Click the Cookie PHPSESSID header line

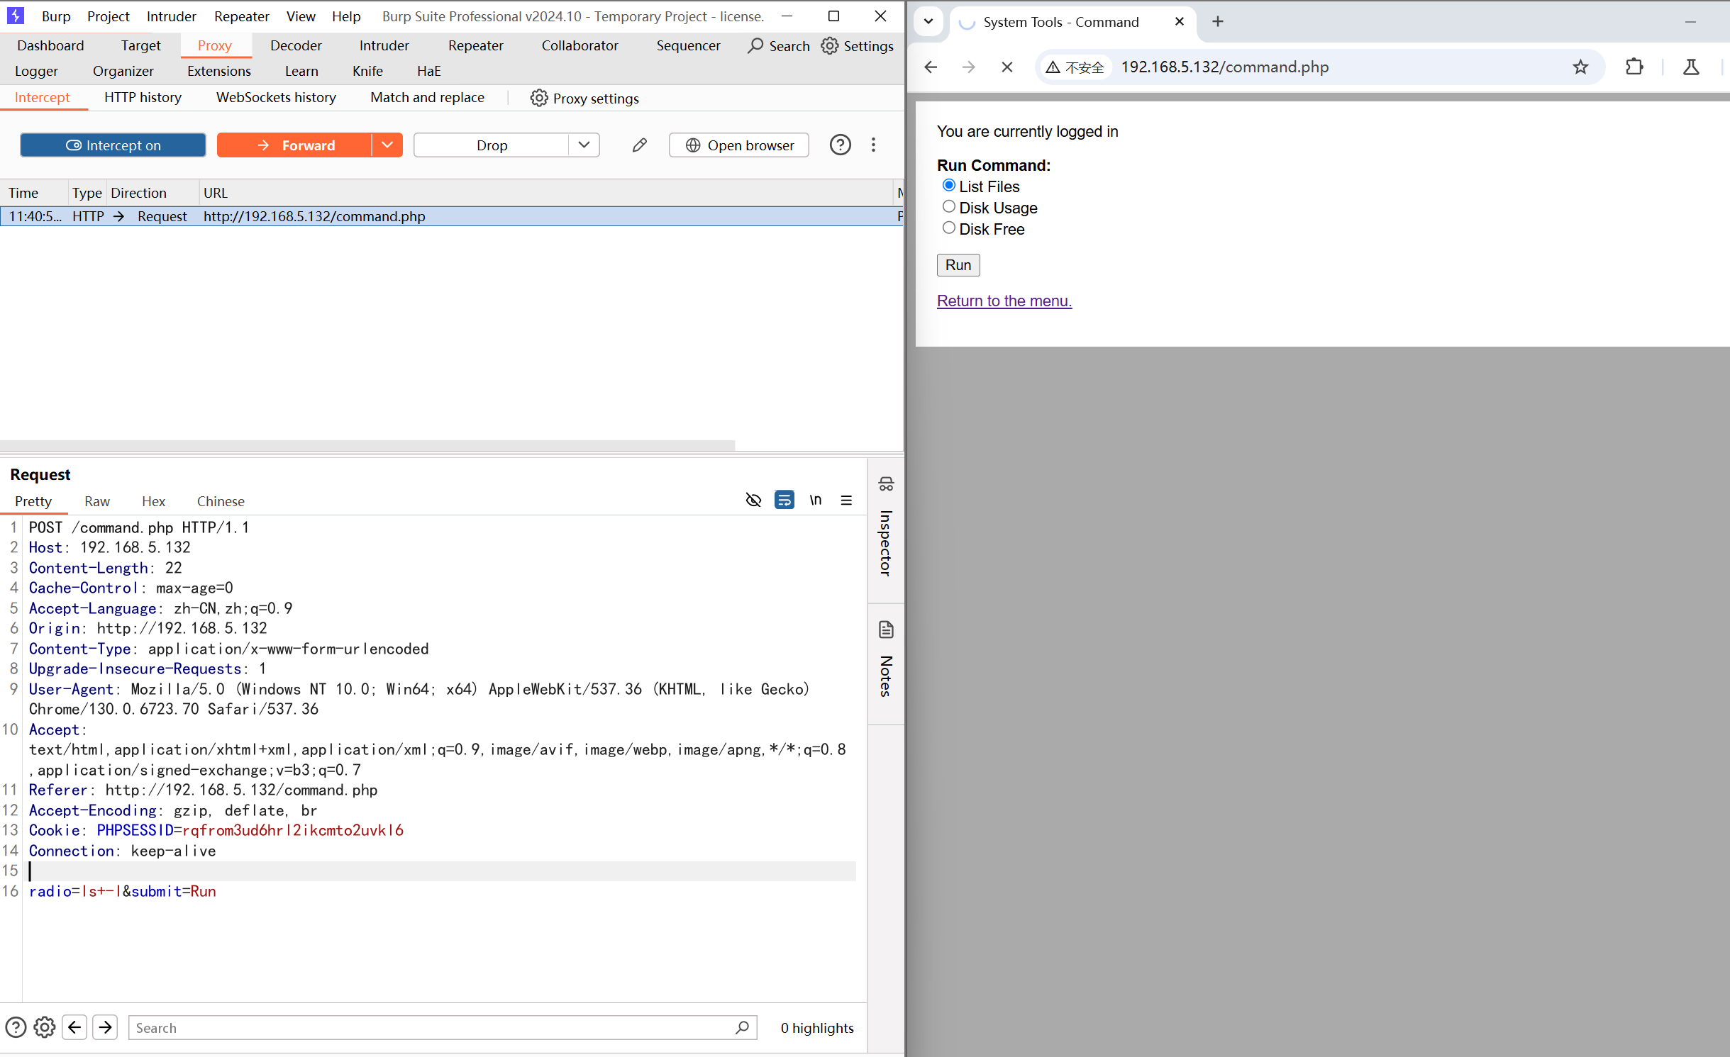click(x=216, y=831)
